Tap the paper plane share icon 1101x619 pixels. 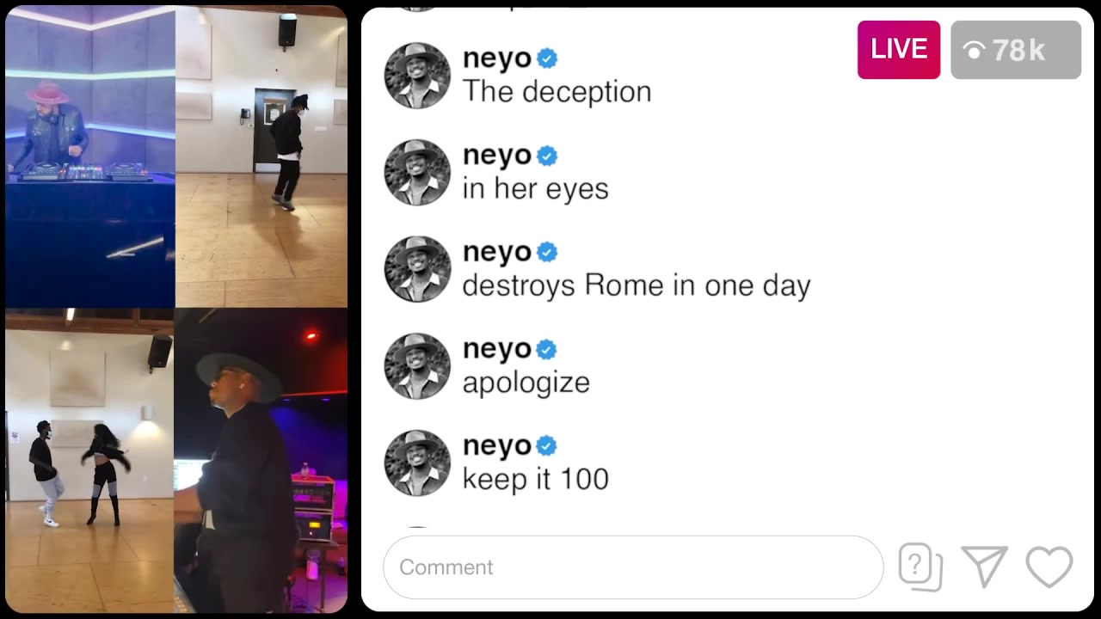(984, 567)
